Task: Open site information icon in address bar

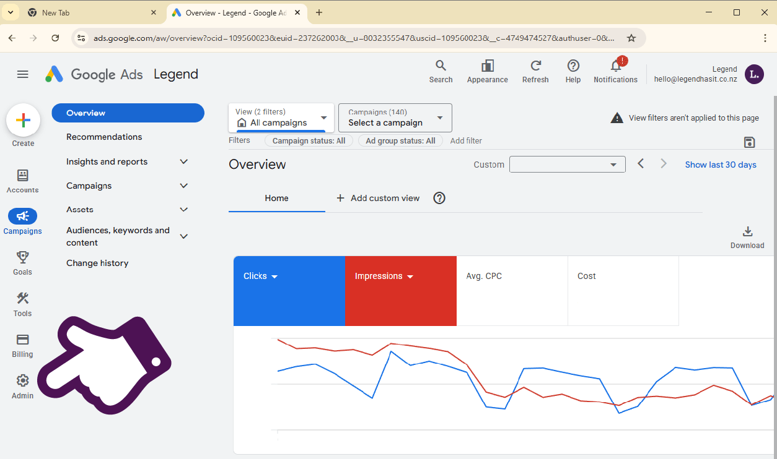Action: pyautogui.click(x=81, y=38)
